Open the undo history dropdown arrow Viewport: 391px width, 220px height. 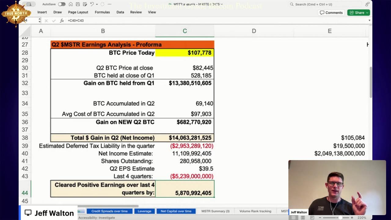point(97,4)
